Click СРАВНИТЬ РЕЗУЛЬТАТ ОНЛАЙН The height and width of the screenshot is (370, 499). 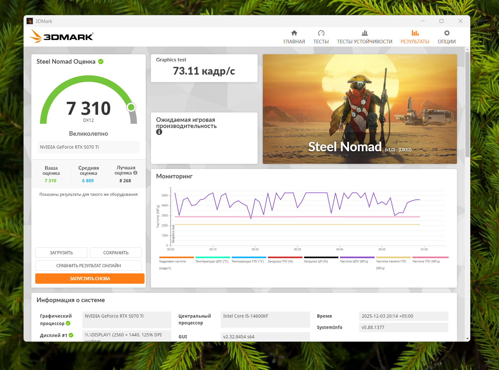(89, 266)
